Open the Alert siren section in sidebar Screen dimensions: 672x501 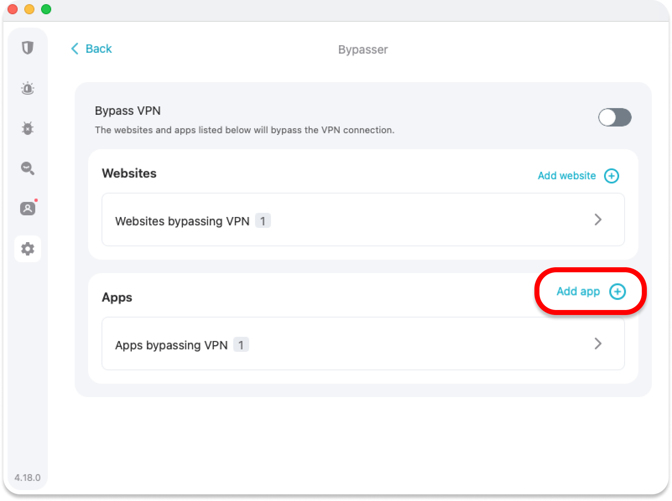click(28, 88)
